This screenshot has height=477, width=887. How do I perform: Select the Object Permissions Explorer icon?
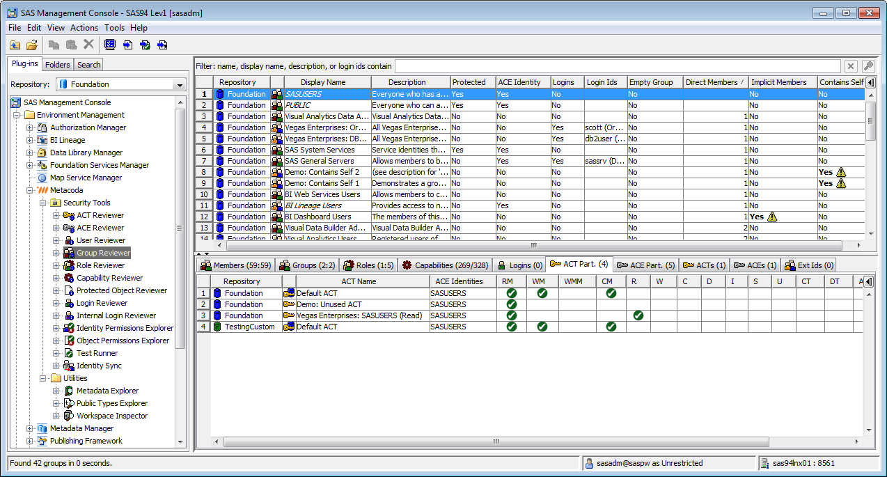point(69,341)
